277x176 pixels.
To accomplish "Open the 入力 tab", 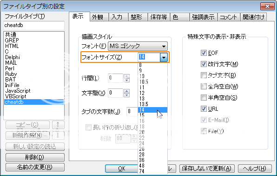I will click(x=119, y=17).
